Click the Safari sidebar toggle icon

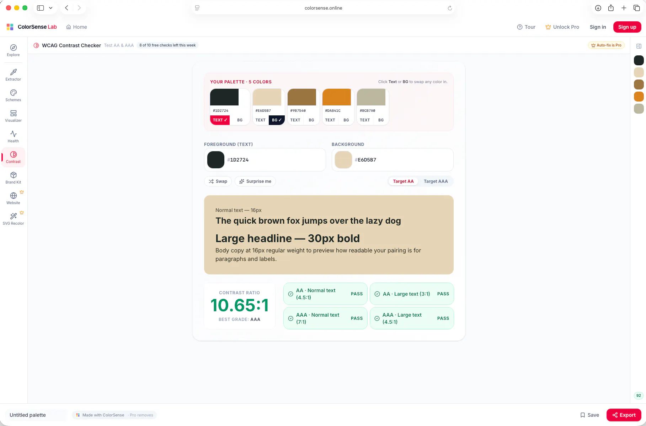tap(41, 8)
